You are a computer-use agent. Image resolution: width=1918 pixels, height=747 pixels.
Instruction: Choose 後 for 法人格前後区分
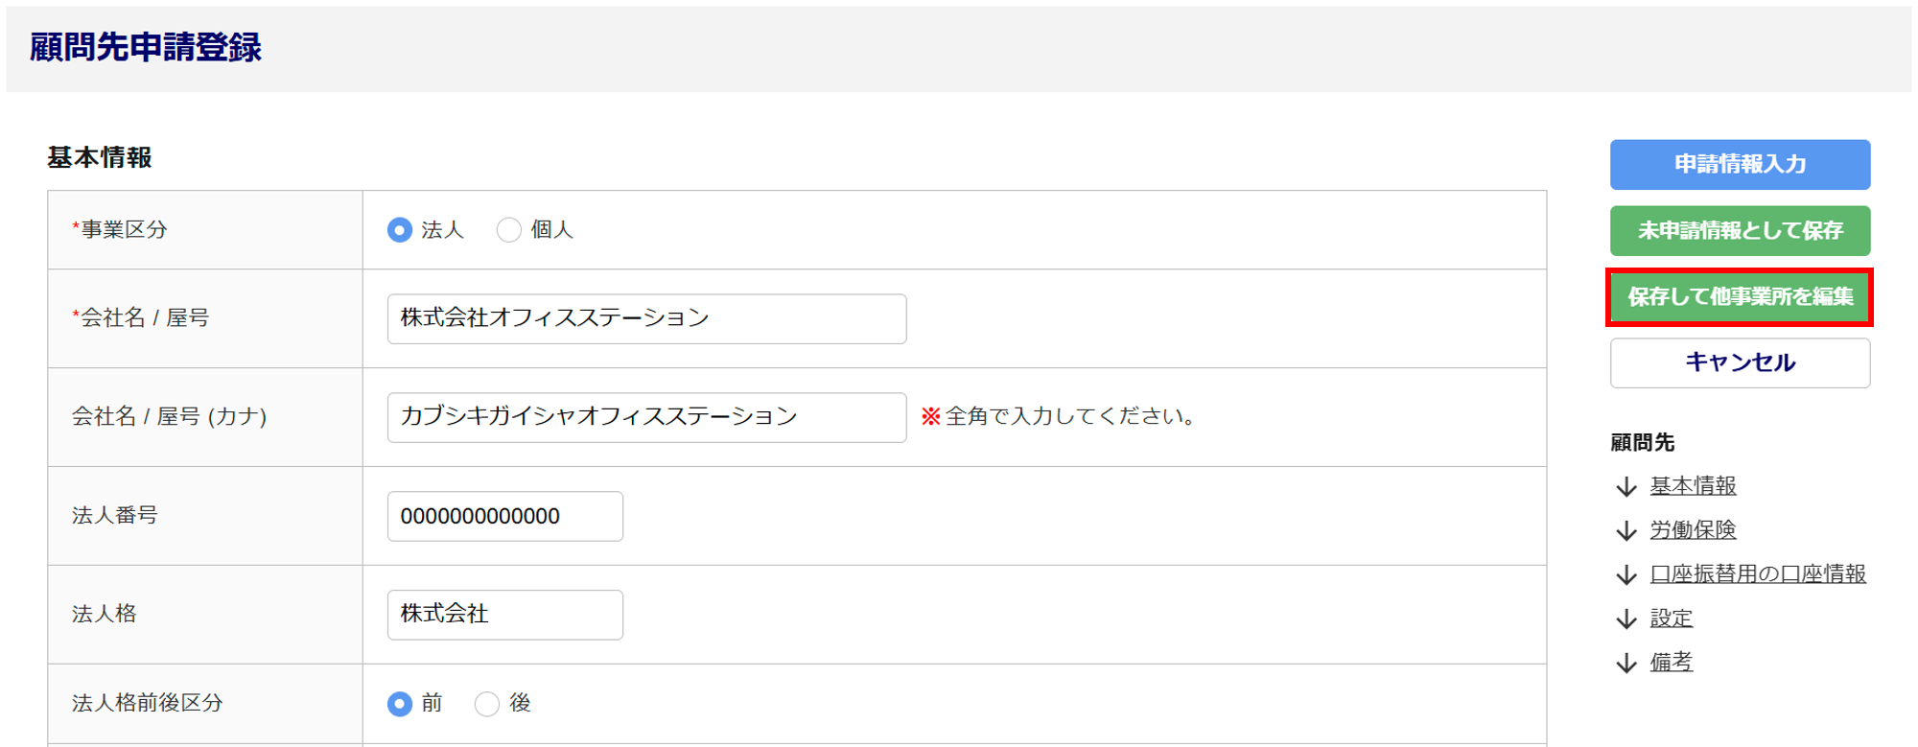click(x=487, y=704)
